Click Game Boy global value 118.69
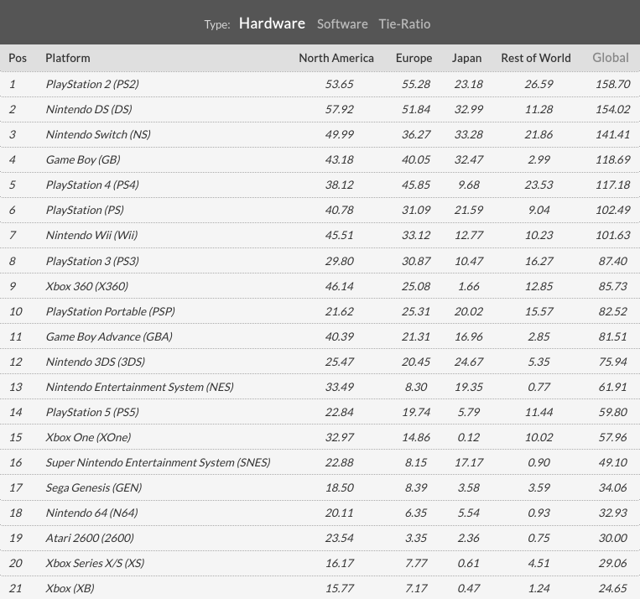Image resolution: width=640 pixels, height=599 pixels. (612, 159)
